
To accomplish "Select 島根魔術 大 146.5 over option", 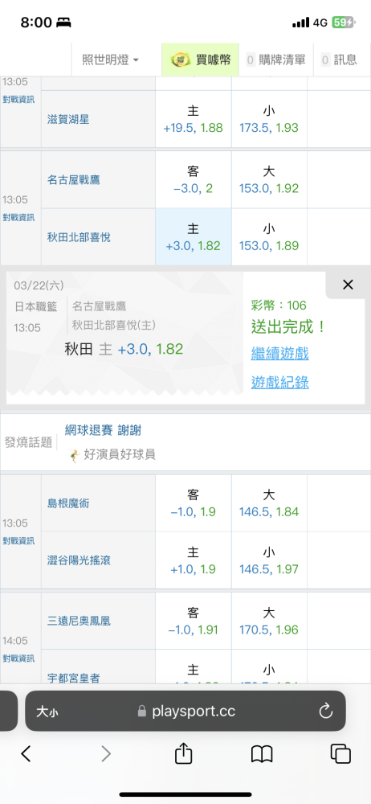I will point(269,503).
